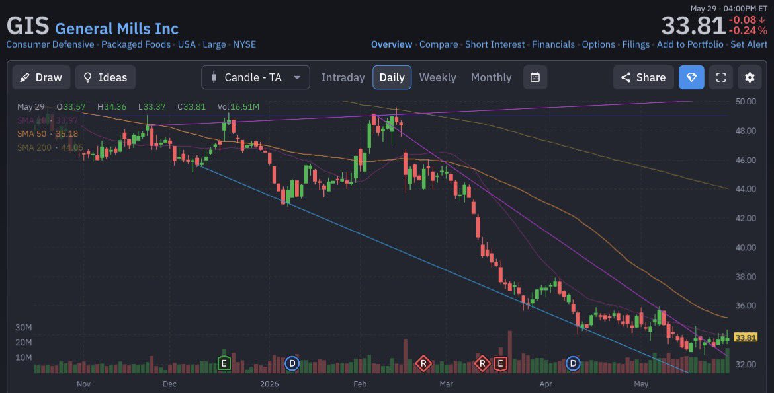Open the Compare link

pos(439,44)
